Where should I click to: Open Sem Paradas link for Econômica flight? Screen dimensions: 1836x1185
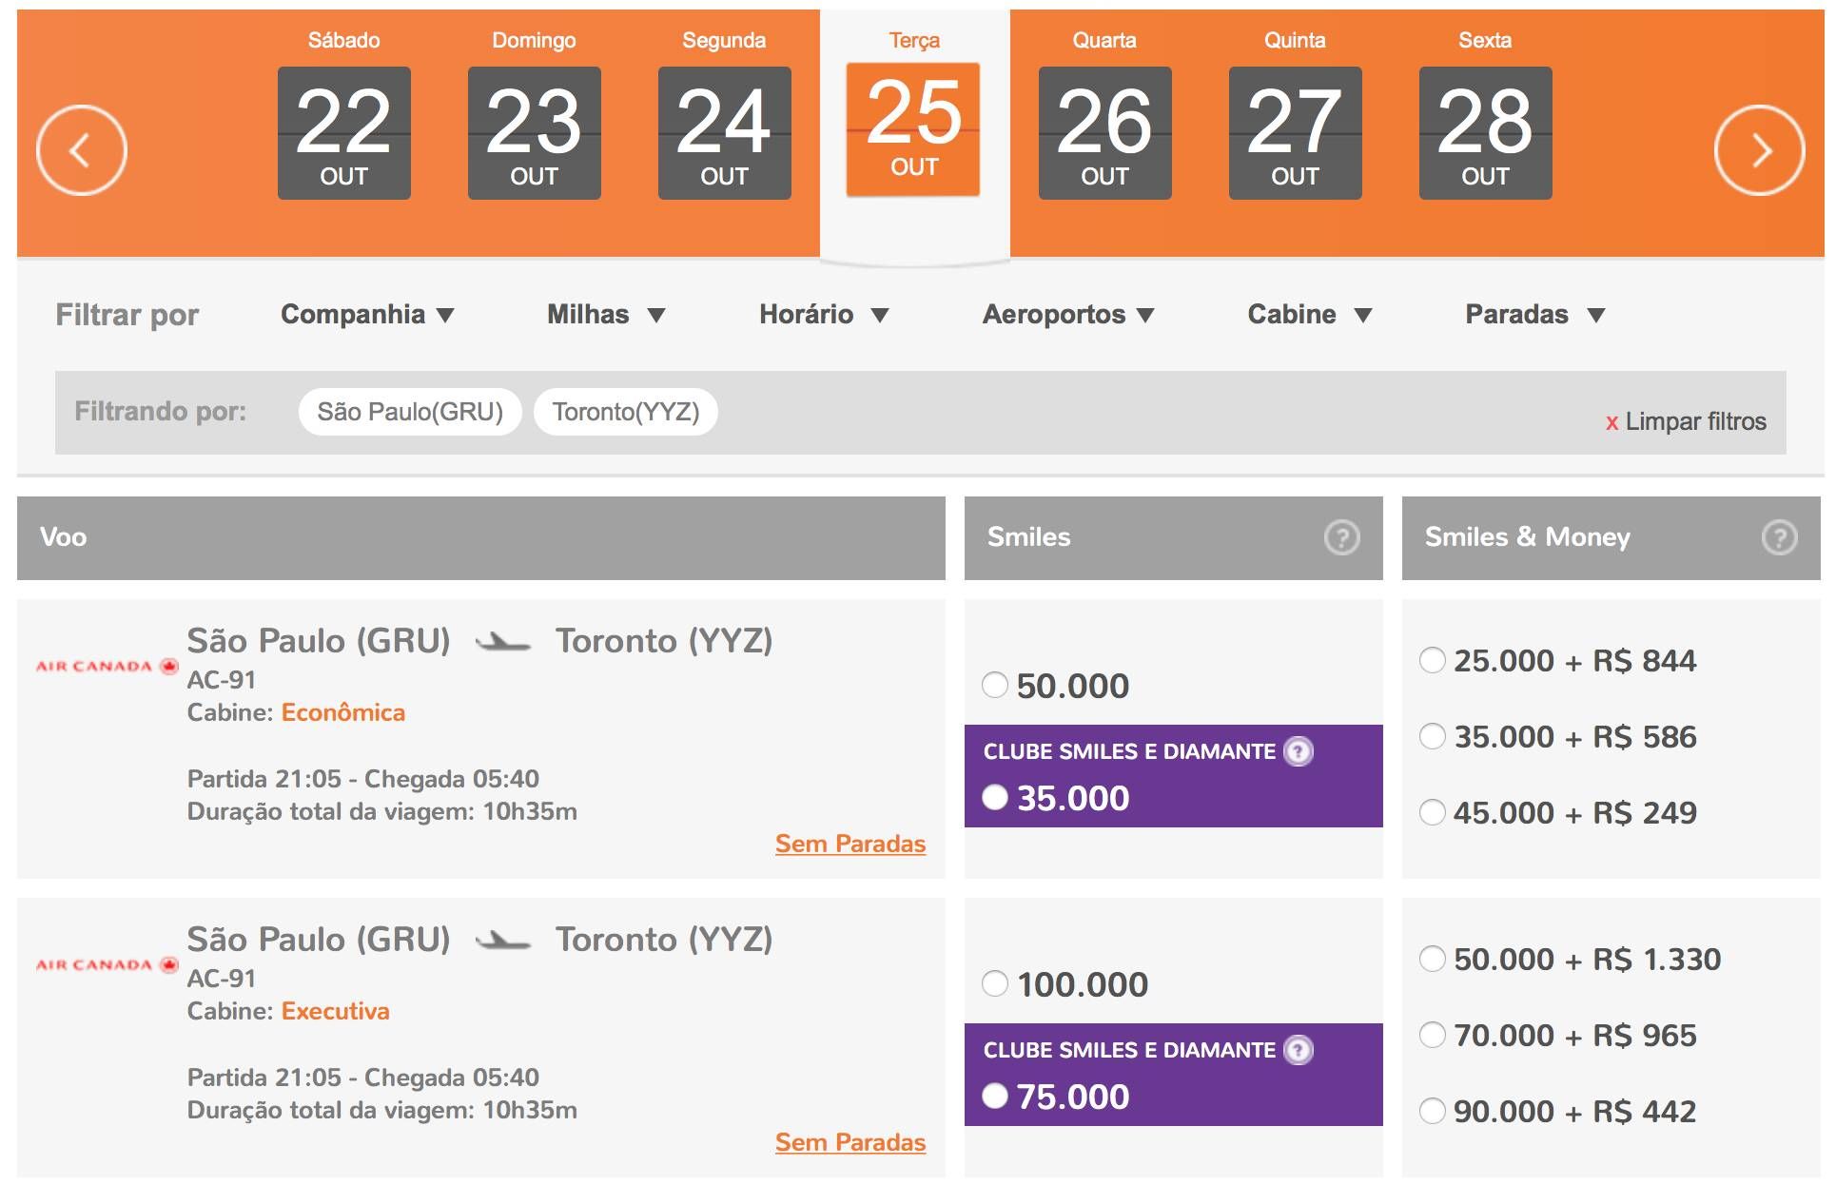(850, 844)
